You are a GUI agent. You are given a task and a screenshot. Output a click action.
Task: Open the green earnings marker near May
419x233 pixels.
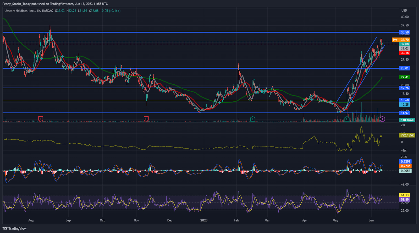[x=347, y=119]
